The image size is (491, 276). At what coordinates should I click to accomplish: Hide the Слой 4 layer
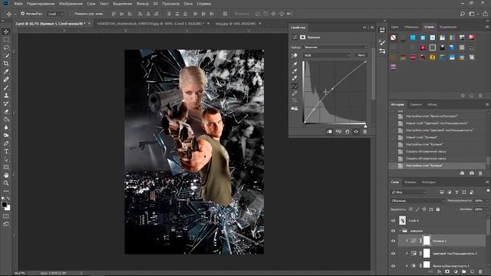coord(394,221)
